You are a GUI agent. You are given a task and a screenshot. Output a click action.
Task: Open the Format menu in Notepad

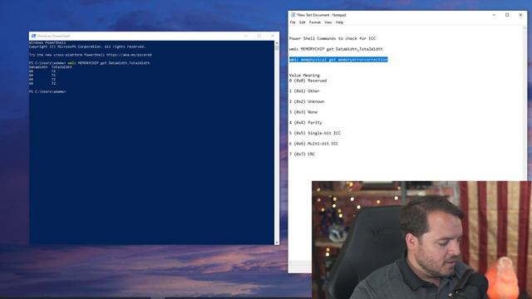(x=315, y=22)
